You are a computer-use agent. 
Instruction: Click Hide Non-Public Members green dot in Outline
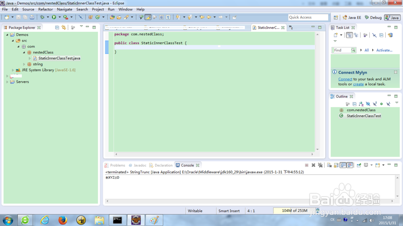click(x=381, y=104)
